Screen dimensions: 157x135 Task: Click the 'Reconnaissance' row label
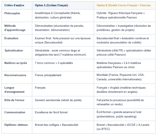click(x=15, y=75)
